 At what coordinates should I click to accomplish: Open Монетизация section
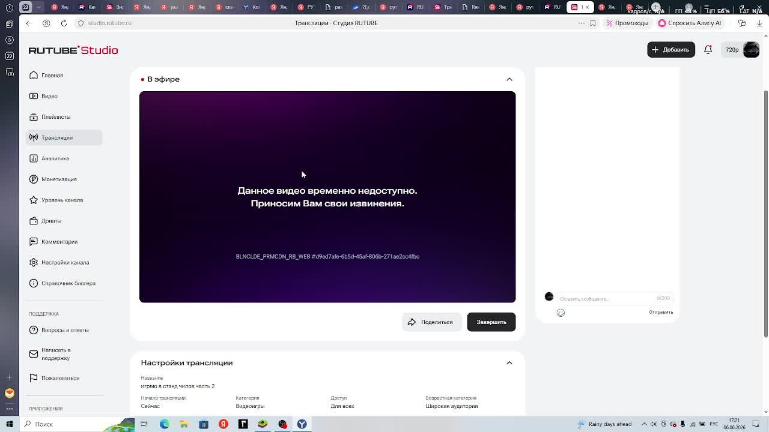[64, 179]
